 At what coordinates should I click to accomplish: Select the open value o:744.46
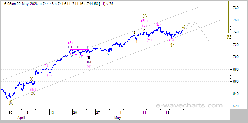47,4
